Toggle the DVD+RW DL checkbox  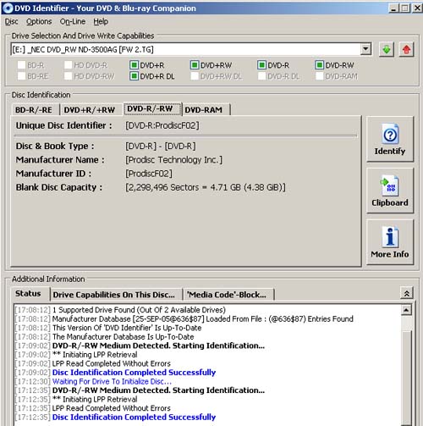(x=195, y=76)
